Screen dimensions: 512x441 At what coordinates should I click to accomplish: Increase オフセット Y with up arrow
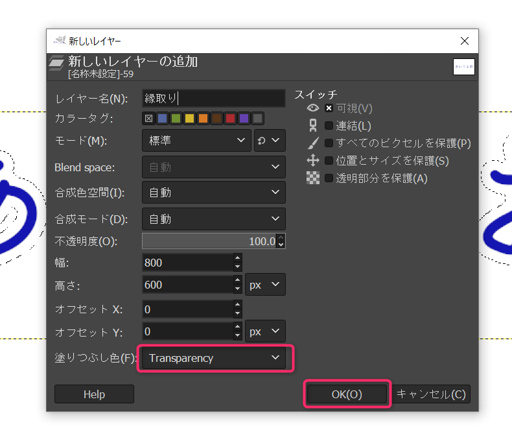(238, 327)
